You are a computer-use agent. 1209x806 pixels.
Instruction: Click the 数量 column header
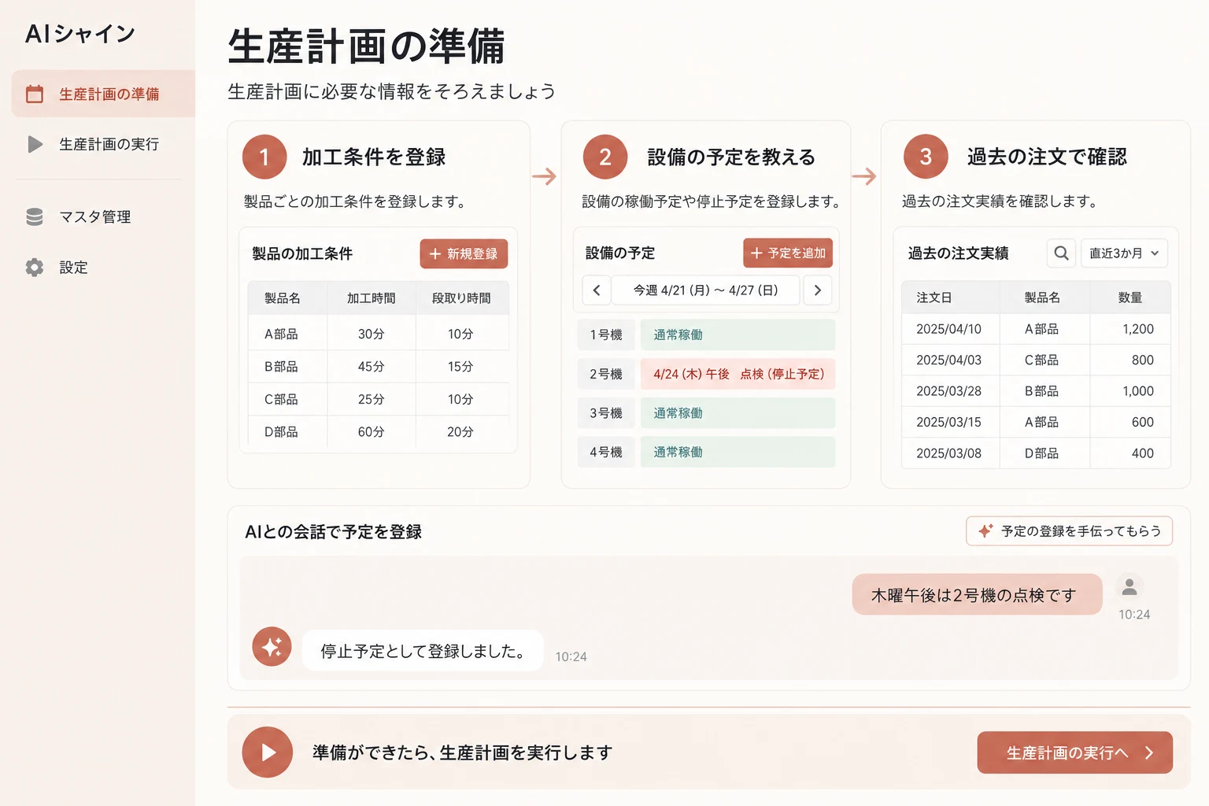(1130, 298)
